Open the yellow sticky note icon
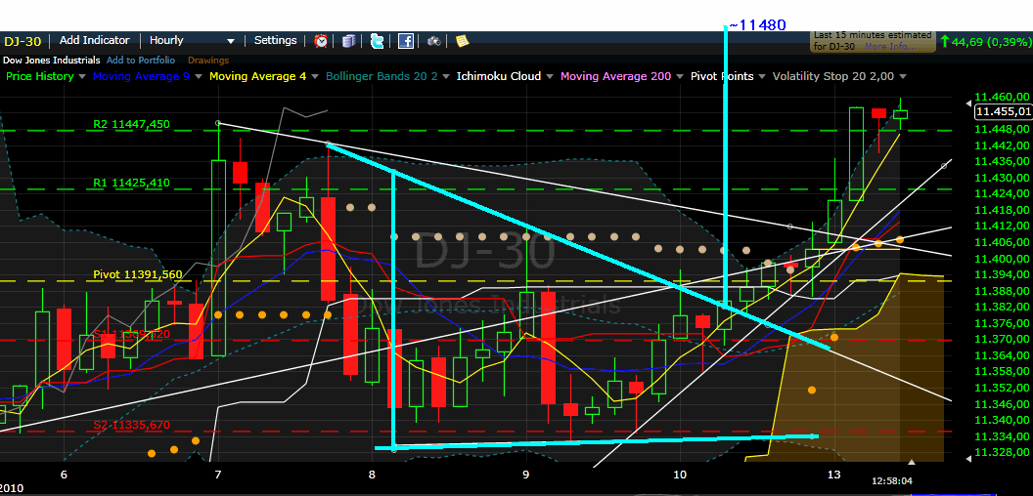Screen dimensions: 1033x496 coord(463,41)
